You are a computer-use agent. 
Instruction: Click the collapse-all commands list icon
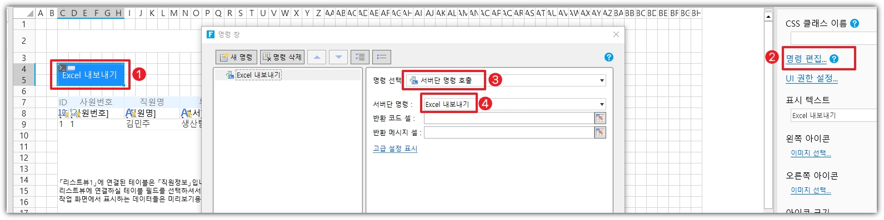[381, 57]
